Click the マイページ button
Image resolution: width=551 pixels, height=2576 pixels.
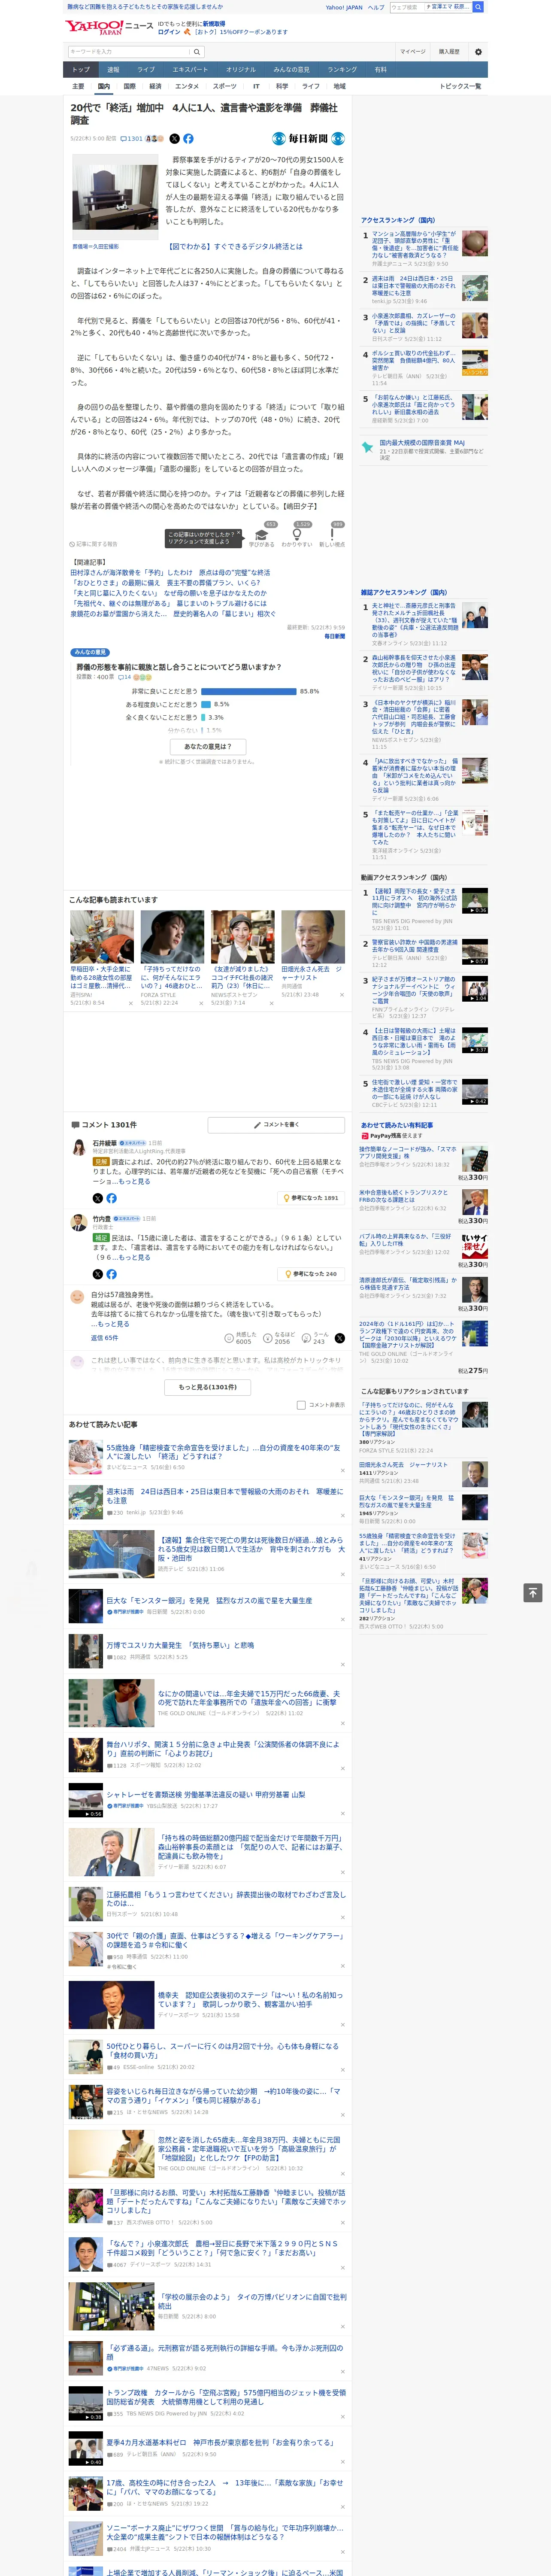click(x=413, y=52)
